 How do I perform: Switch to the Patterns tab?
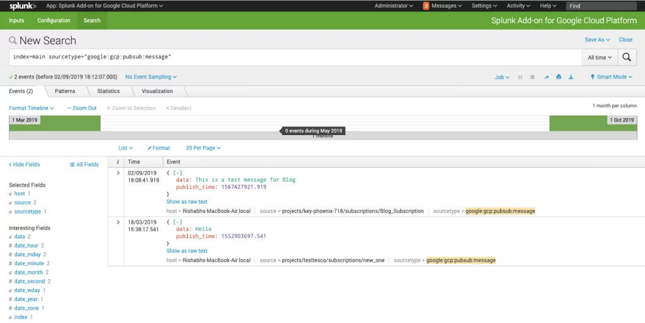point(65,91)
